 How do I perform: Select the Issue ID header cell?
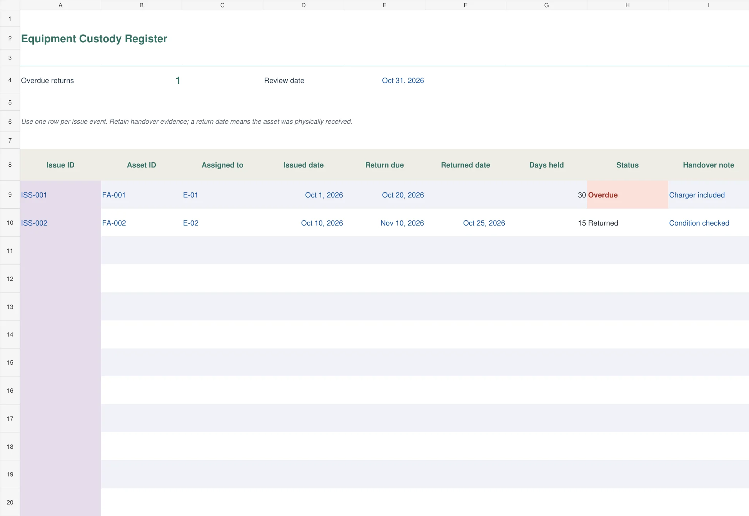pos(60,165)
